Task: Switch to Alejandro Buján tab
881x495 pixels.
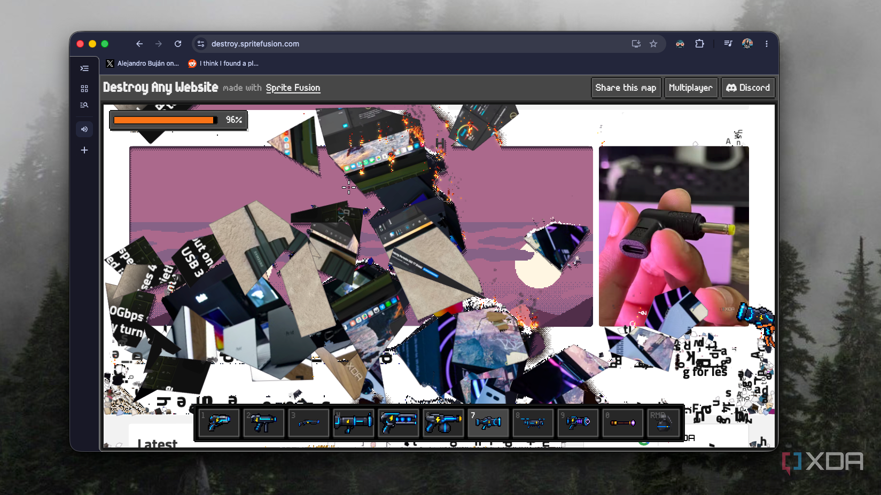Action: click(143, 64)
